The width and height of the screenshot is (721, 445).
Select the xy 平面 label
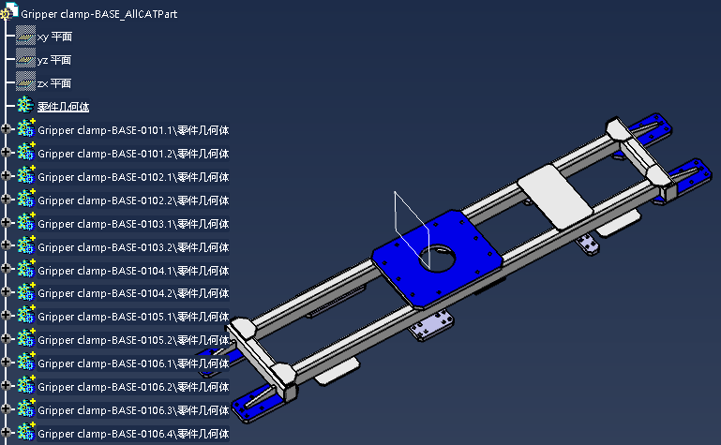[54, 37]
